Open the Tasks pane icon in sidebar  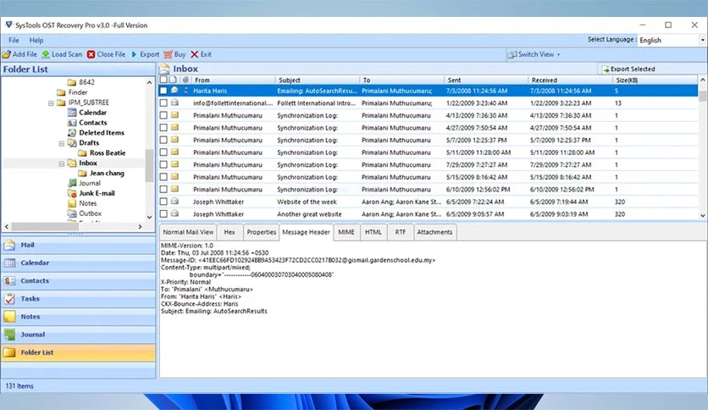click(9, 299)
